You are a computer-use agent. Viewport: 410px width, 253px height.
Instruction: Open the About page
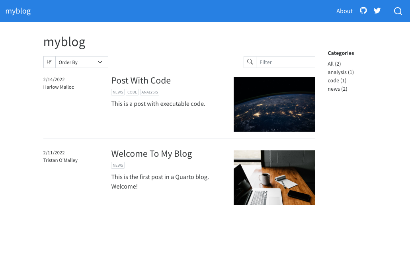click(x=344, y=11)
